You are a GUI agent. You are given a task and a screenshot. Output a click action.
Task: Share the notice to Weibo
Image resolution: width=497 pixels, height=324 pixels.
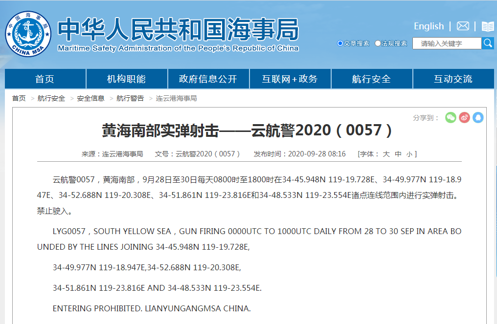[464, 117]
